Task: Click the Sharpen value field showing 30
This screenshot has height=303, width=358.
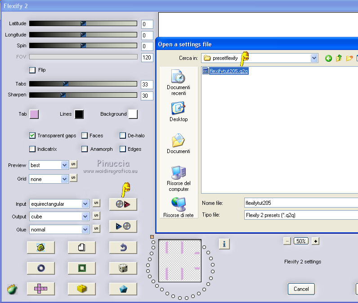Action: (147, 96)
